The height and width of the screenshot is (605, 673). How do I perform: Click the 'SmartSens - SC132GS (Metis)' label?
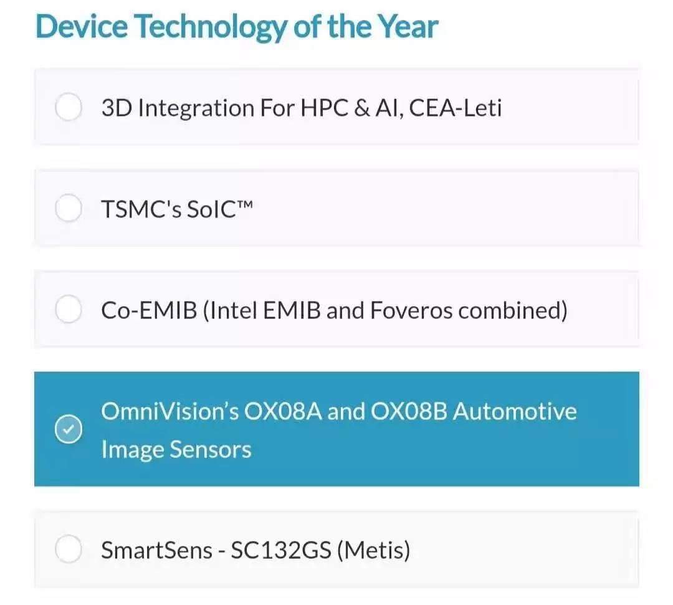255,551
